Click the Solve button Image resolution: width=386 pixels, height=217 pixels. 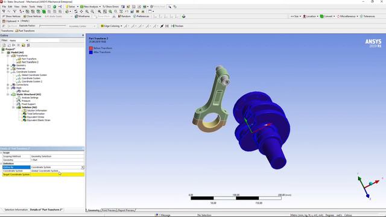click(x=70, y=7)
